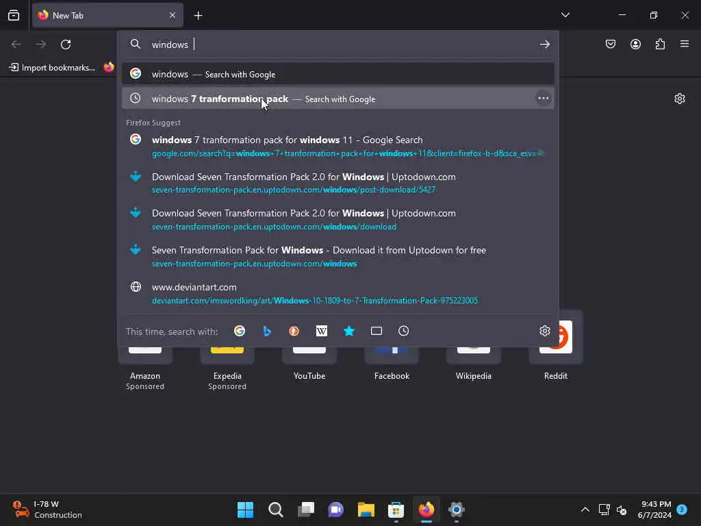Open the taskbar Search icon
Image resolution: width=701 pixels, height=526 pixels.
[x=275, y=510]
